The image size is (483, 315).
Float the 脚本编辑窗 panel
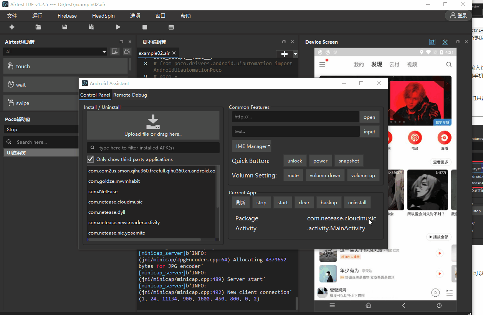tap(284, 42)
